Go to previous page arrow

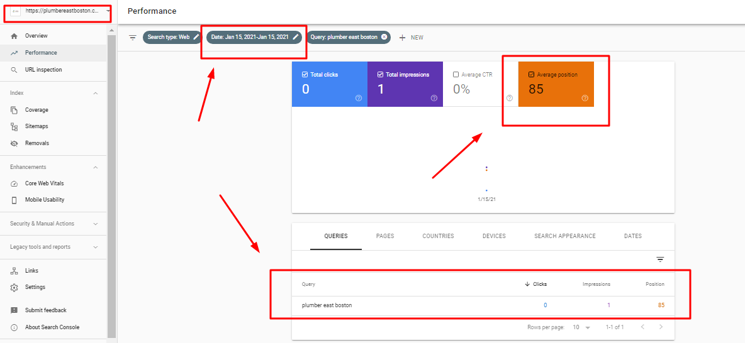(x=642, y=327)
